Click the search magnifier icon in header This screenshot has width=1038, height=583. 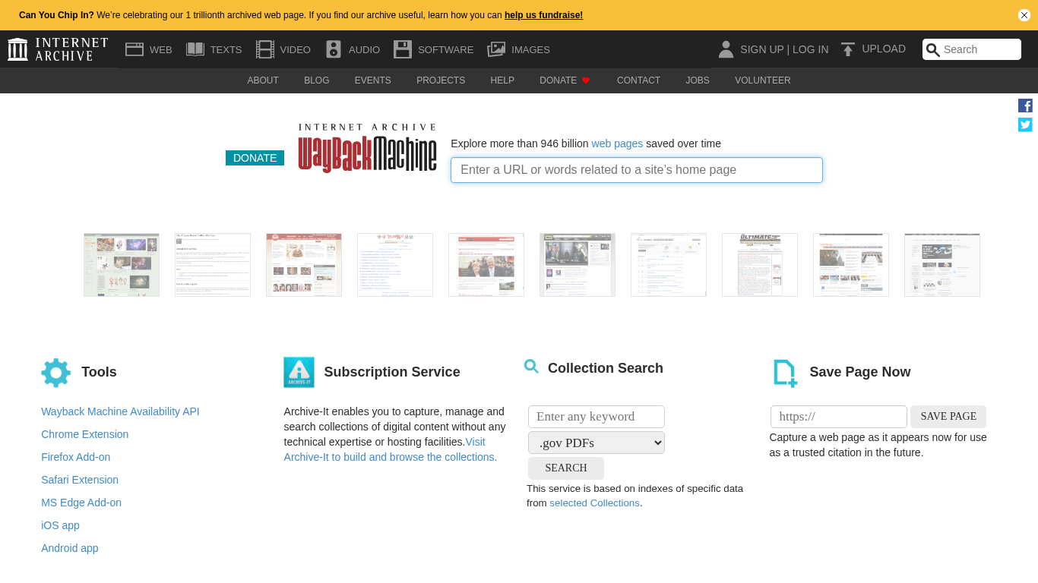click(x=932, y=50)
